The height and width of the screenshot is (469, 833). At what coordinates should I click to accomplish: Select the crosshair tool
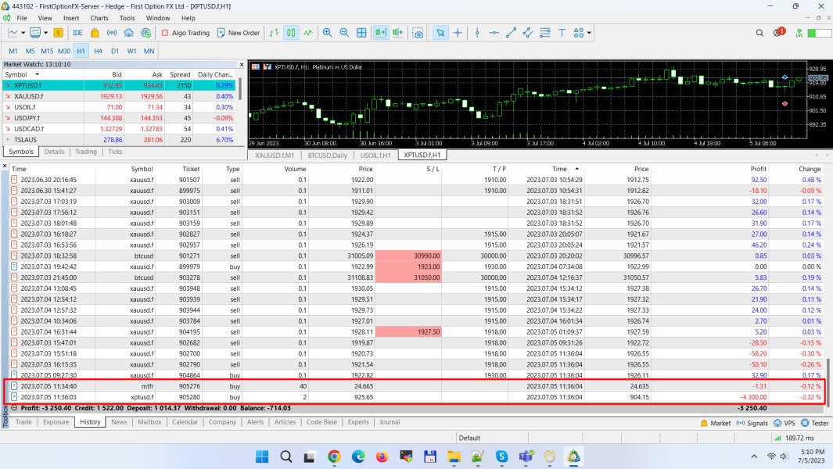point(458,33)
